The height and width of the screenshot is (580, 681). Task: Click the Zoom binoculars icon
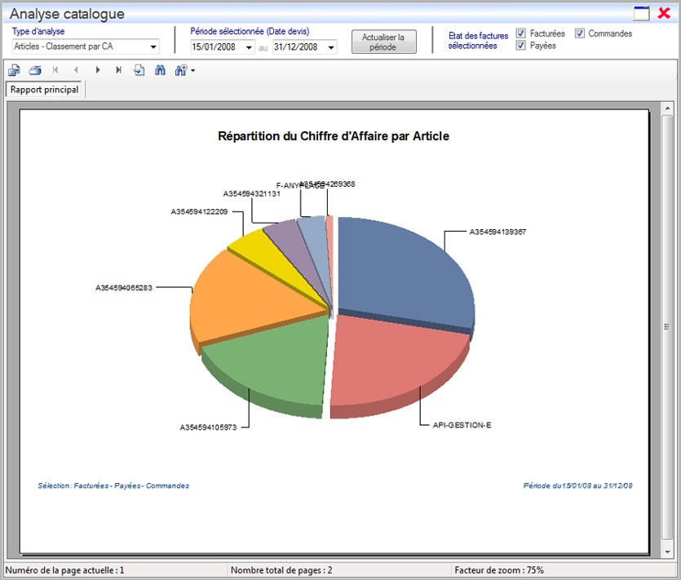click(x=181, y=70)
